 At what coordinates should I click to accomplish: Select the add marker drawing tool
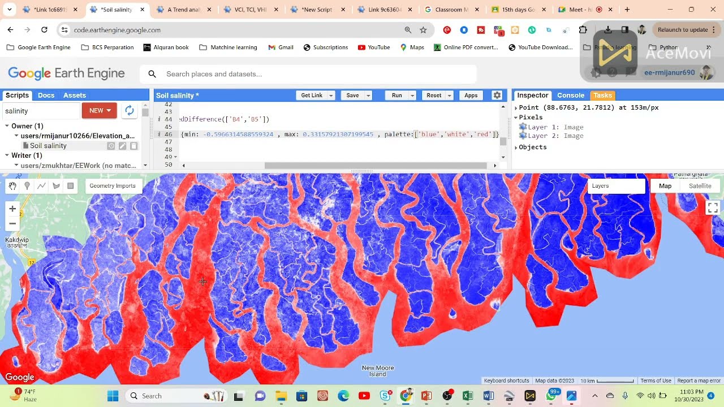pyautogui.click(x=27, y=185)
